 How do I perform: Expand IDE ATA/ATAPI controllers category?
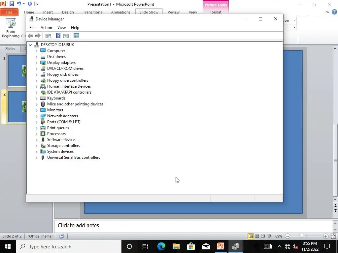(36, 93)
